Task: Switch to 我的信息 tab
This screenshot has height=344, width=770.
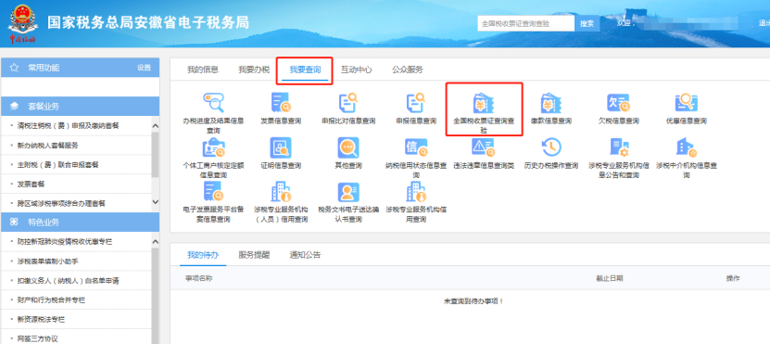Action: coord(203,70)
